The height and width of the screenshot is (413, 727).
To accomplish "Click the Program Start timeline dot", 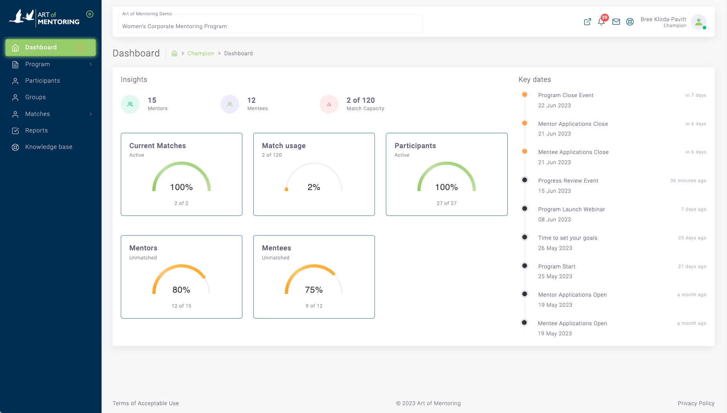I will click(x=524, y=265).
